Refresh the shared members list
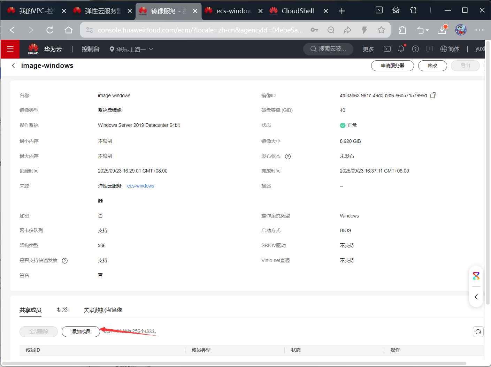This screenshot has width=491, height=367. coord(478,331)
